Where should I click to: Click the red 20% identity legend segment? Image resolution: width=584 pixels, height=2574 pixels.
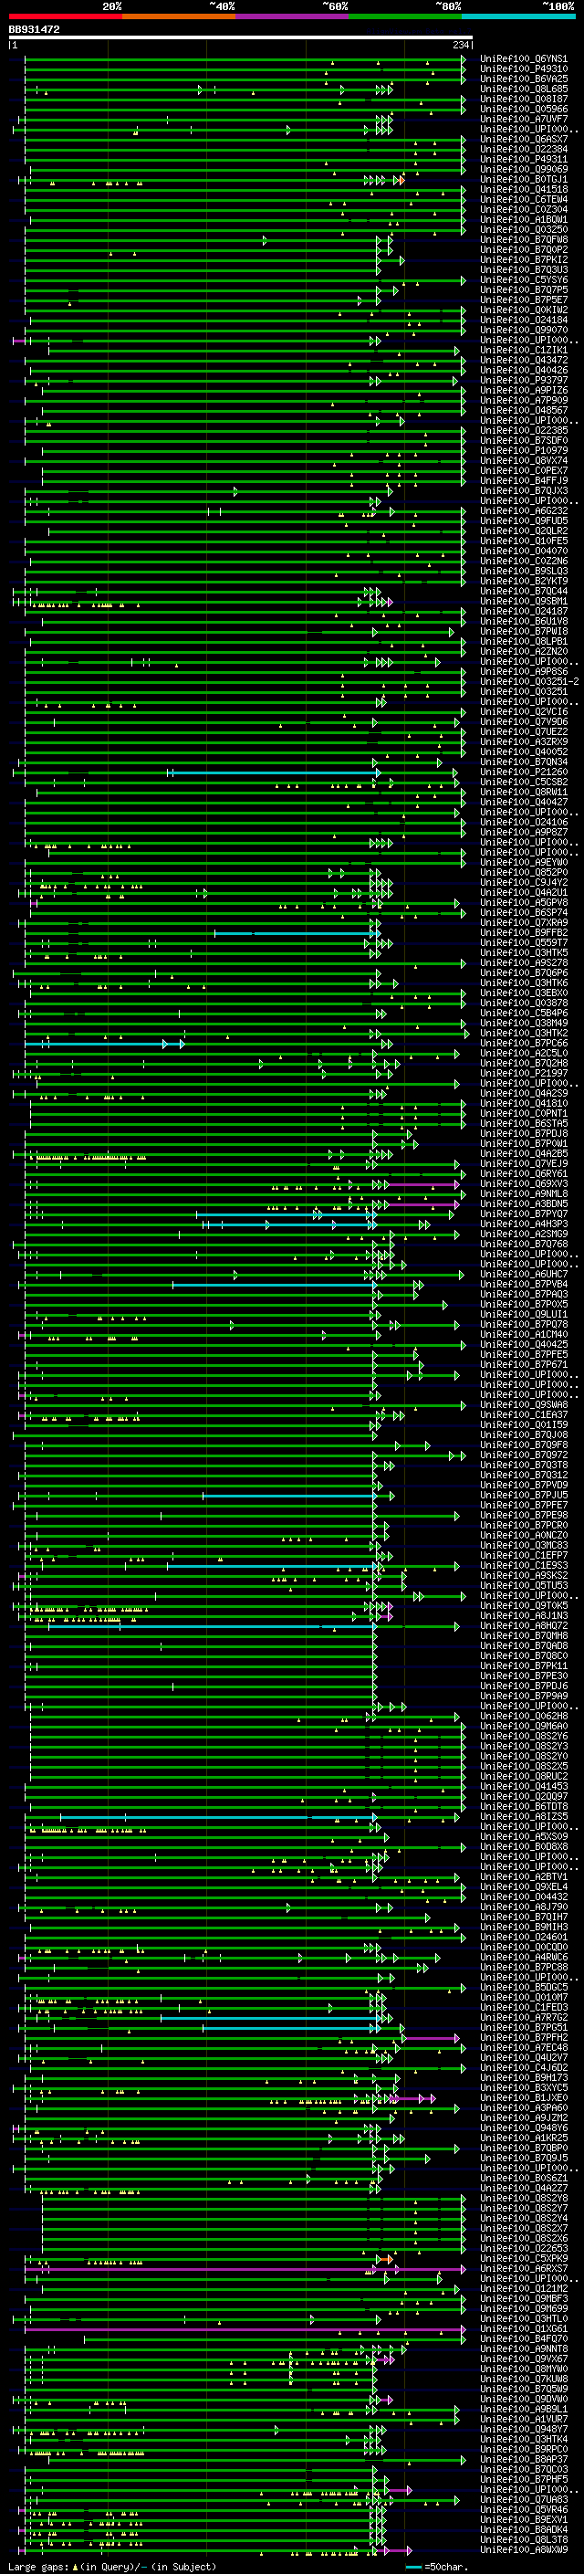[x=65, y=16]
